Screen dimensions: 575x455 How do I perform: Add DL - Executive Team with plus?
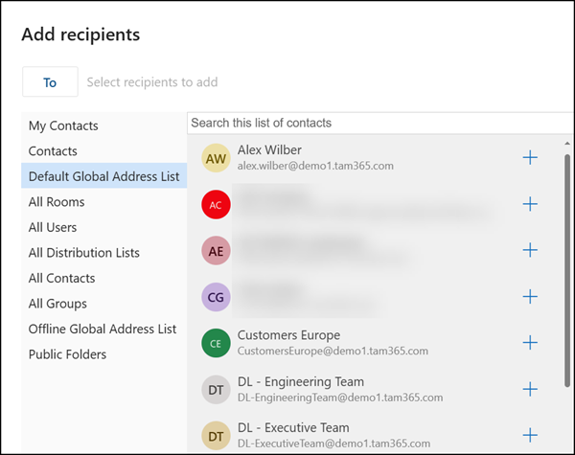click(530, 435)
